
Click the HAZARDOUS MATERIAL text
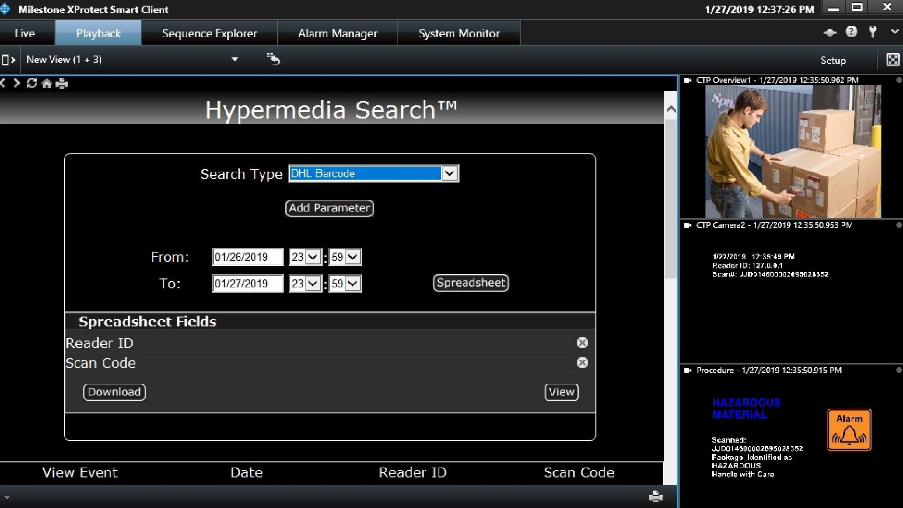pos(746,408)
